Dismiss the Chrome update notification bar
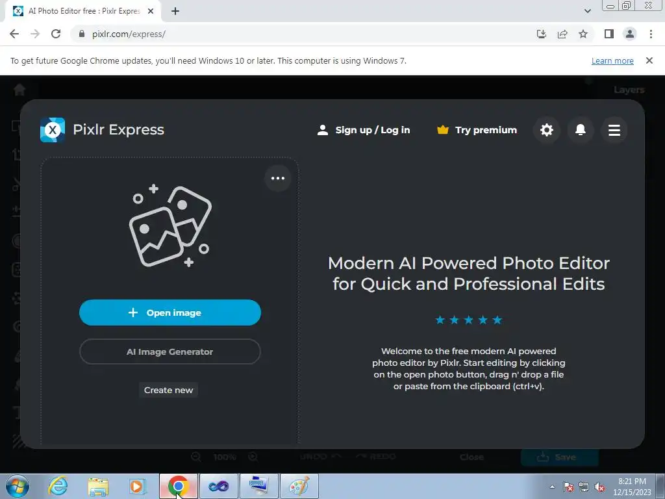 coord(649,60)
